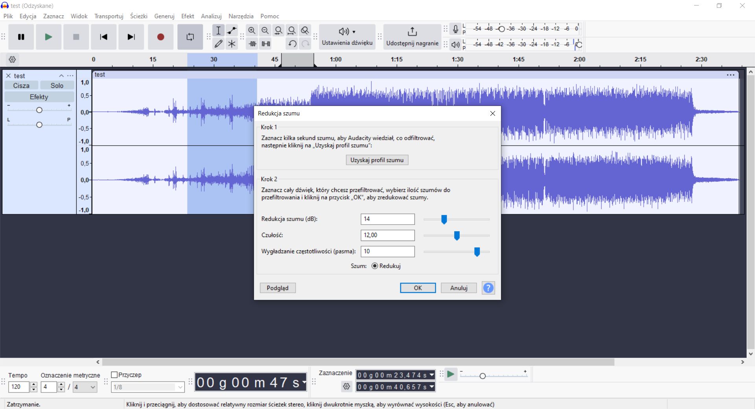Select the Redukuj radio button
The width and height of the screenshot is (755, 409).
click(x=375, y=266)
